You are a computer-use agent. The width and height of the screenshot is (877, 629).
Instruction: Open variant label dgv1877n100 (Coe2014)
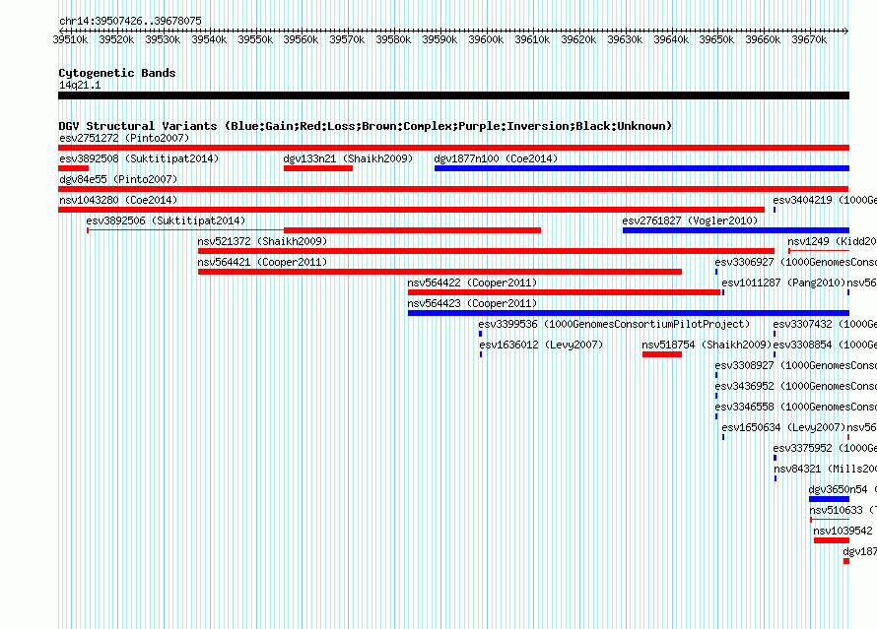pos(496,158)
